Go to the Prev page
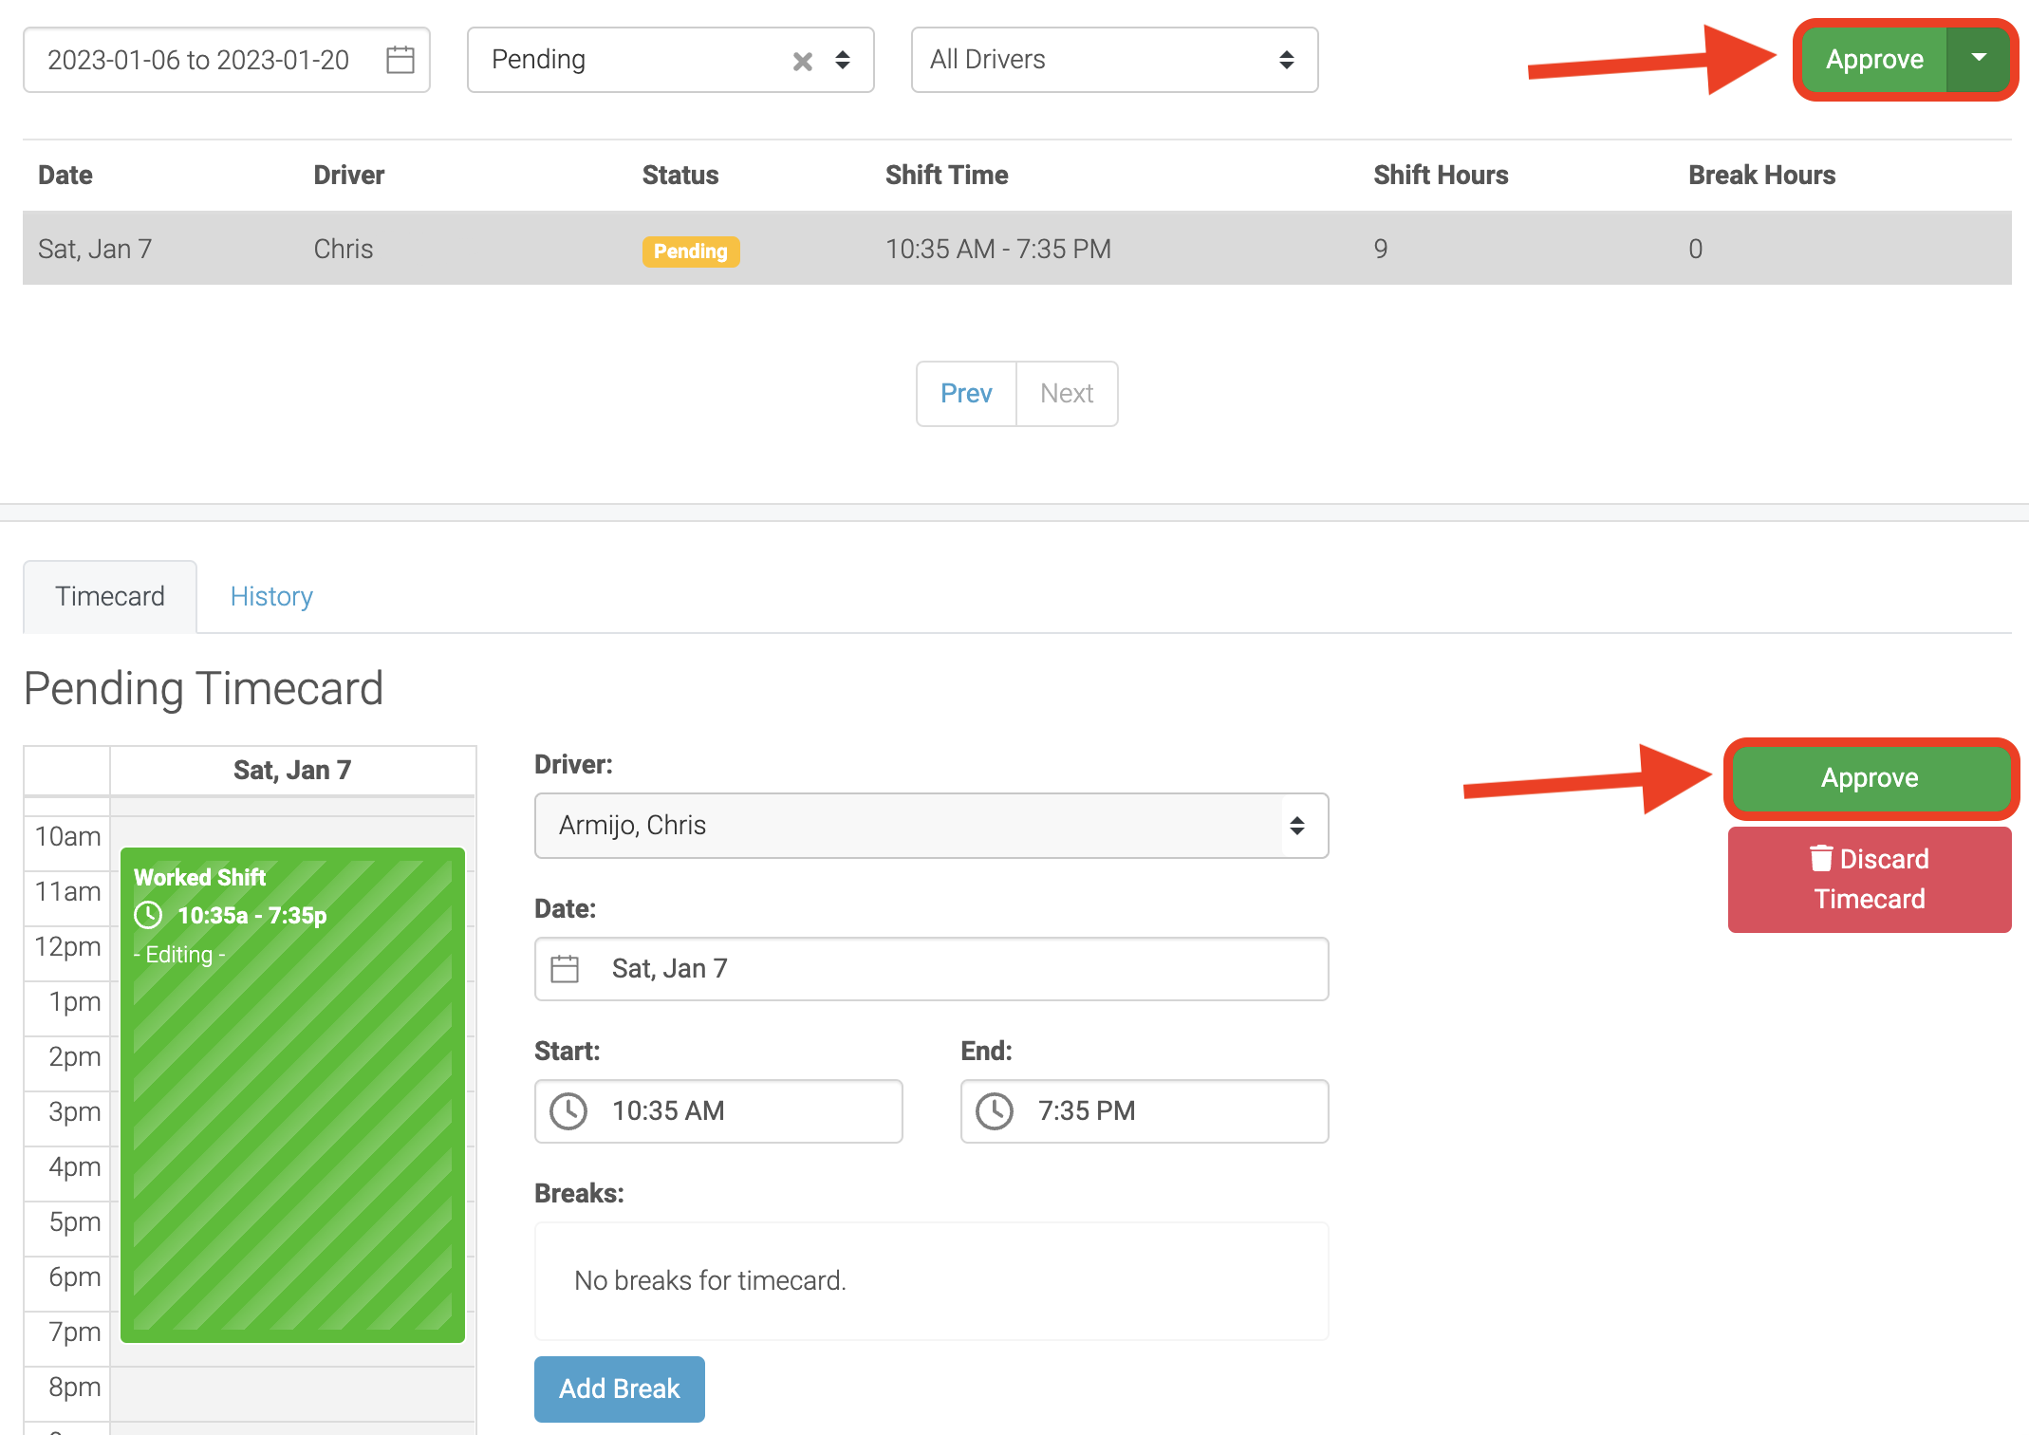The height and width of the screenshot is (1435, 2029). pyautogui.click(x=966, y=393)
